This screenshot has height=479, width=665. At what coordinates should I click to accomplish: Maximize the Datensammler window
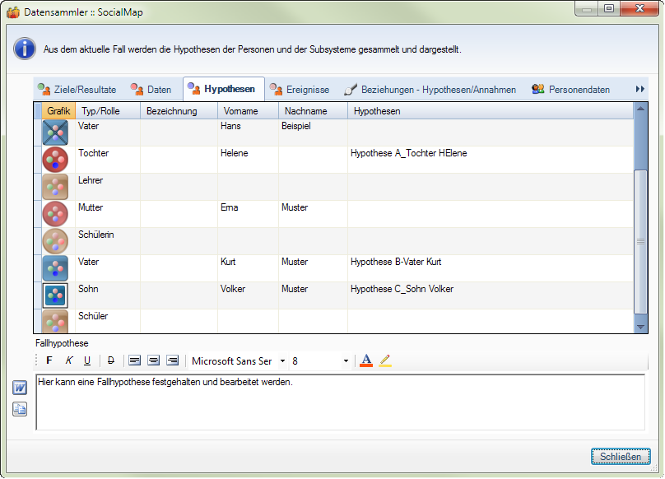coord(609,8)
